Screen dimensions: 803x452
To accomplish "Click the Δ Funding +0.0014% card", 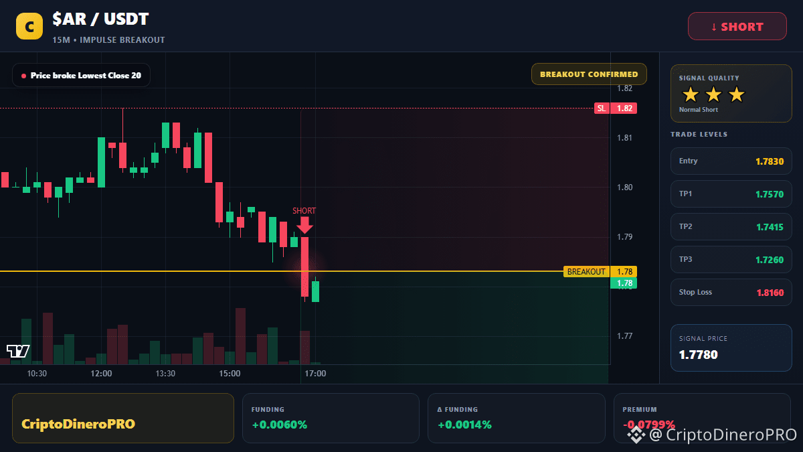I will tap(516, 418).
